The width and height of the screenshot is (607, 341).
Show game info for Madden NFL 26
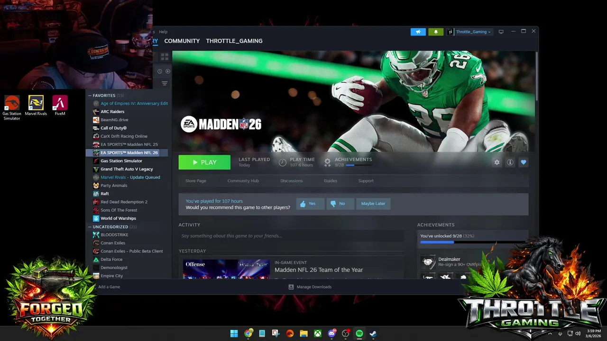click(x=510, y=162)
